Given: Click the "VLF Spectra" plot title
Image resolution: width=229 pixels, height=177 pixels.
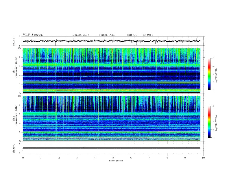Looking at the screenshot, I should [x=33, y=35].
